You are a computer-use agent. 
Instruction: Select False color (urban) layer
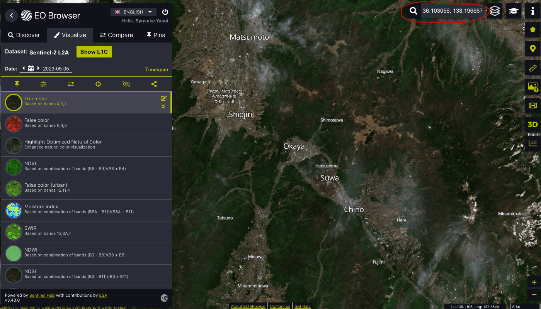(86, 189)
